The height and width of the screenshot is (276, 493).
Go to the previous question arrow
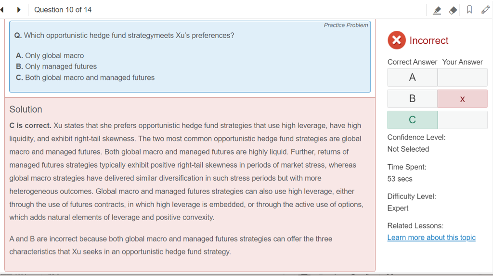(2, 10)
